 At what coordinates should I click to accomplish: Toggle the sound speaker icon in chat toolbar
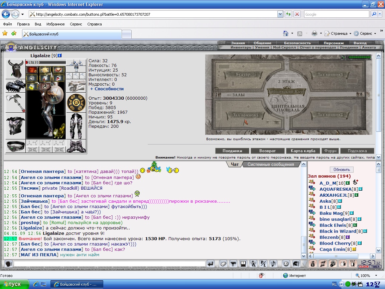tap(273, 264)
